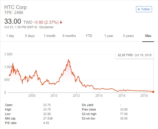The image size is (158, 129).
Task: Click the red down arrow indicator
Action: 61,22
